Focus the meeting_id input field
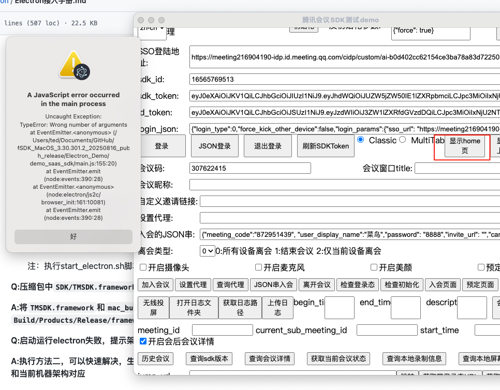This screenshot has width=500, height=390. [223, 330]
